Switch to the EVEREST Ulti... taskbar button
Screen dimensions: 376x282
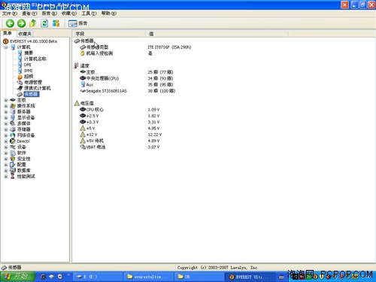coord(250,277)
